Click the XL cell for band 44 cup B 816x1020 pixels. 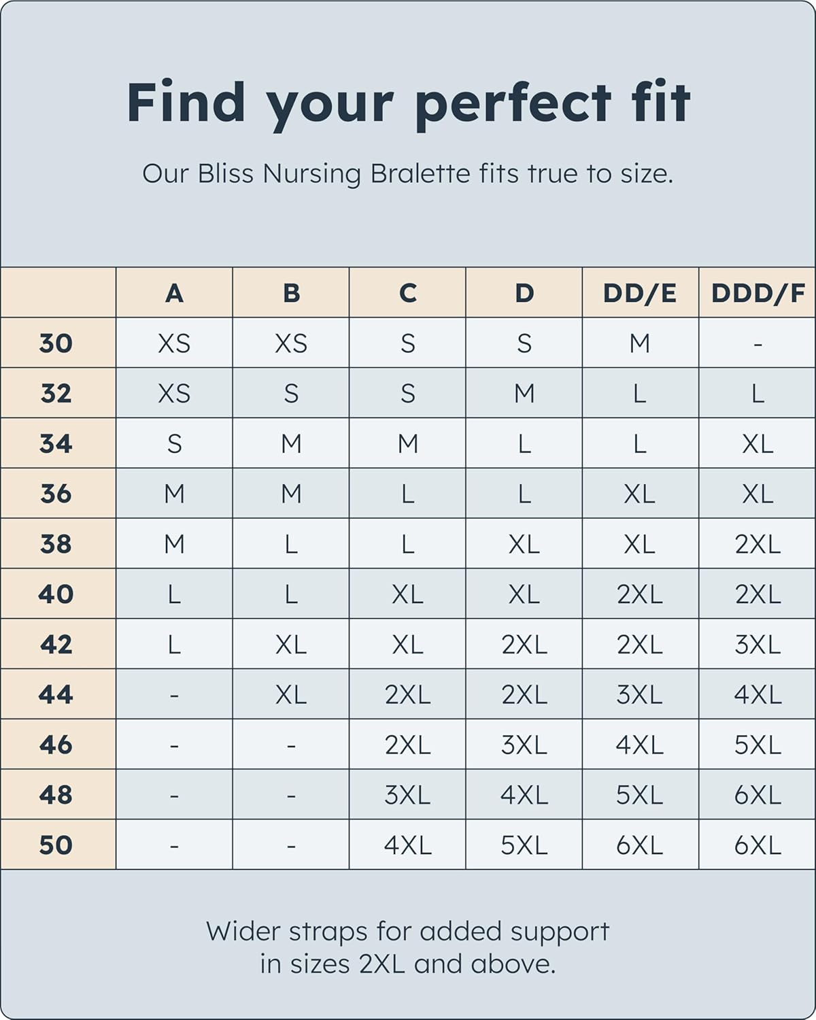[291, 694]
